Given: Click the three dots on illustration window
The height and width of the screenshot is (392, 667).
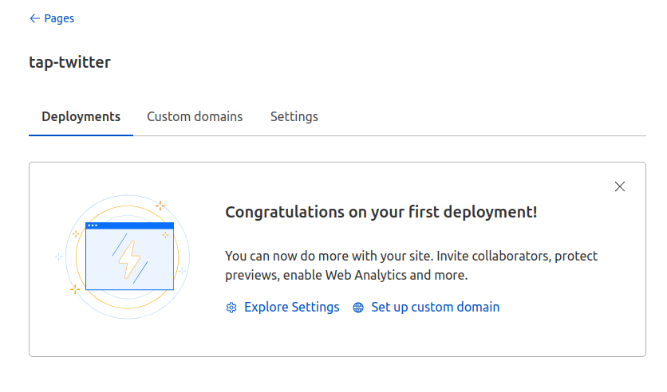Looking at the screenshot, I should [93, 225].
